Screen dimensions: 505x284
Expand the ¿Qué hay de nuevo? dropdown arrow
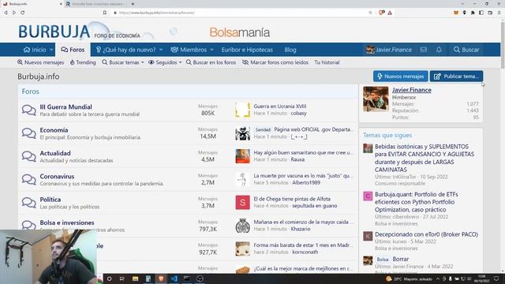pos(161,50)
